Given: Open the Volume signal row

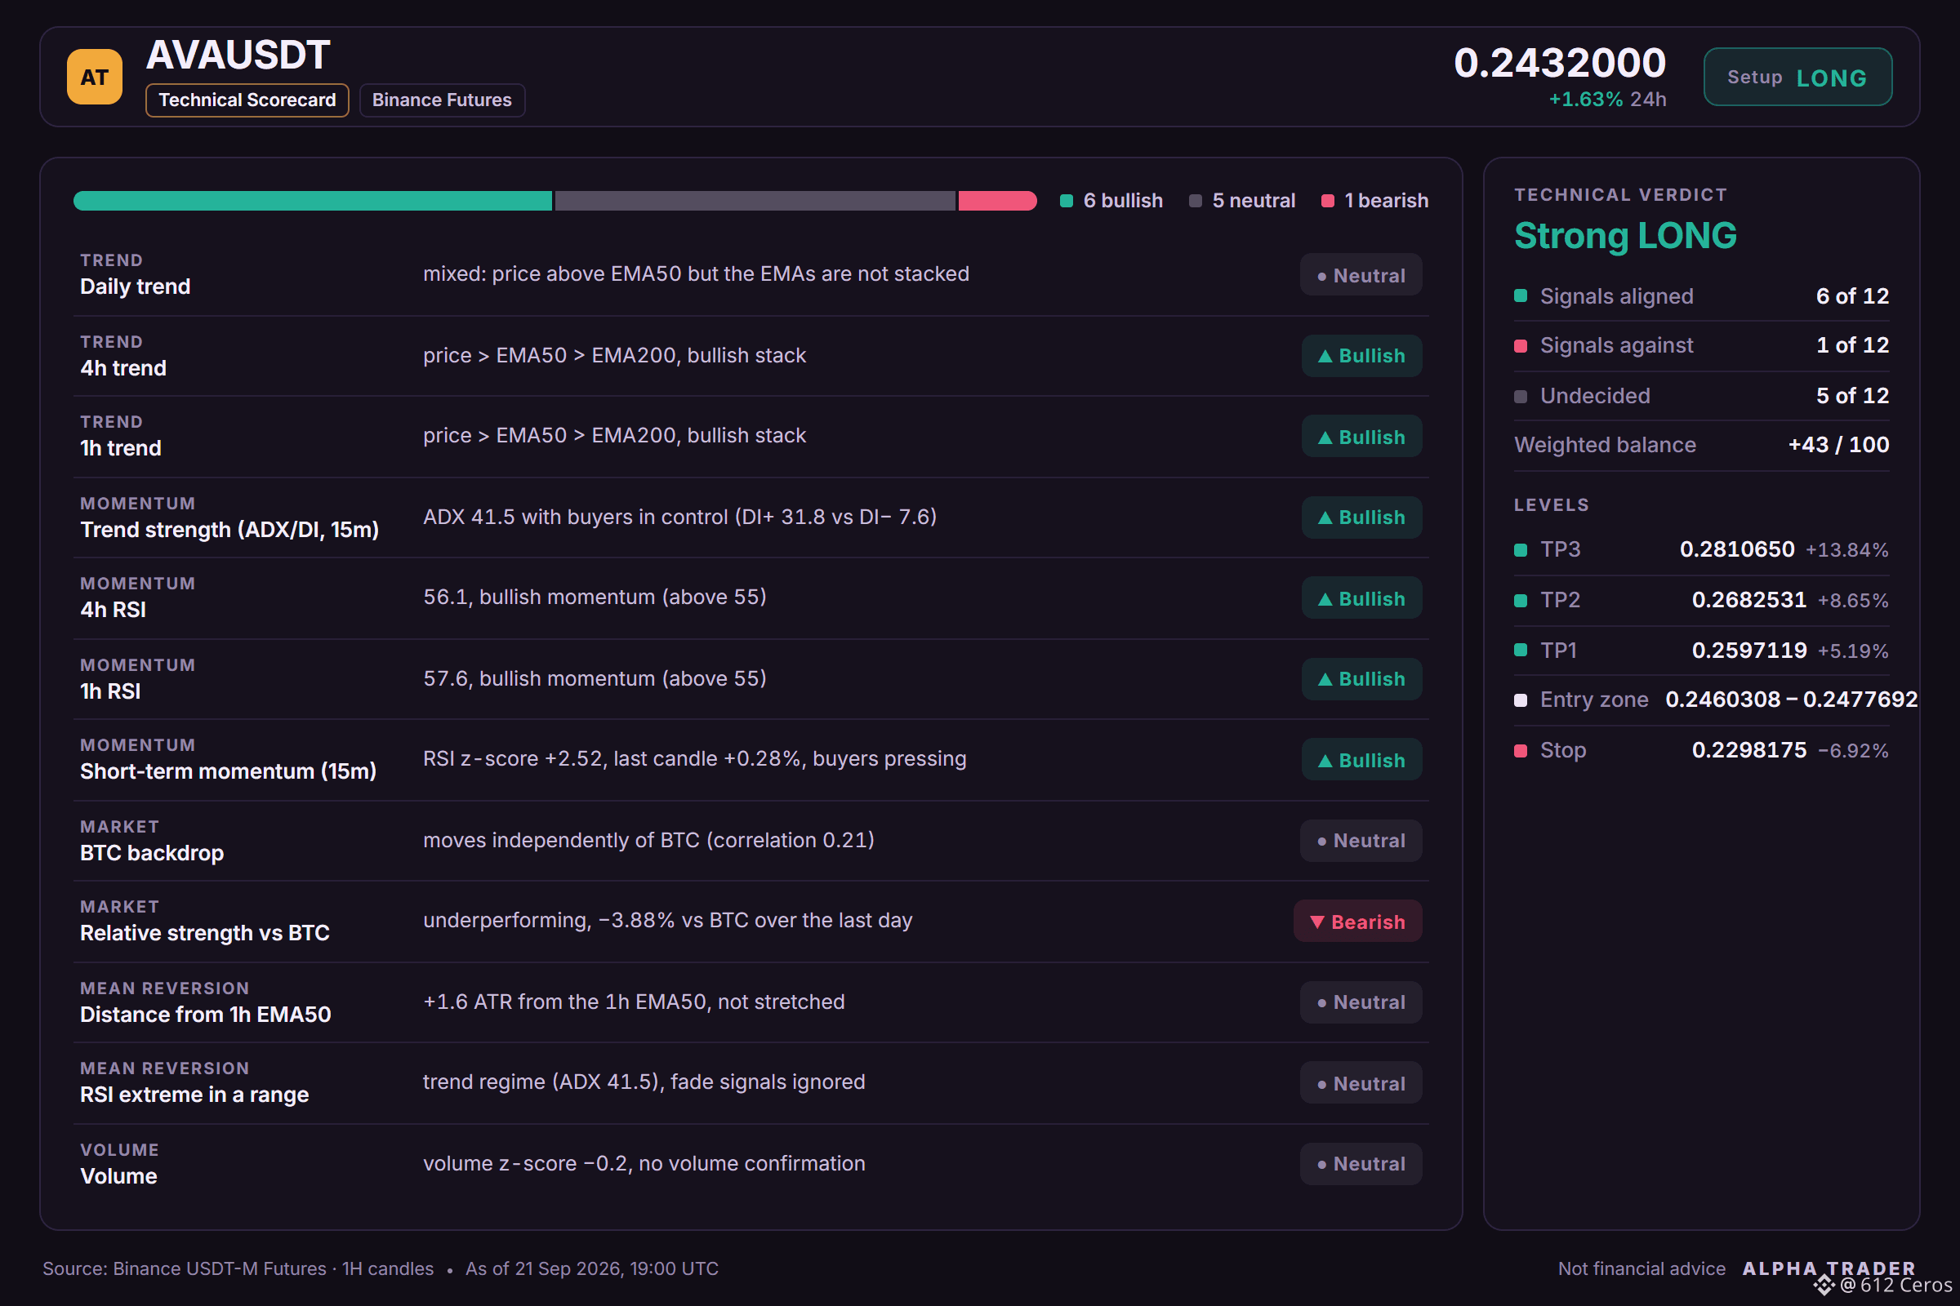Looking at the screenshot, I should [x=751, y=1164].
